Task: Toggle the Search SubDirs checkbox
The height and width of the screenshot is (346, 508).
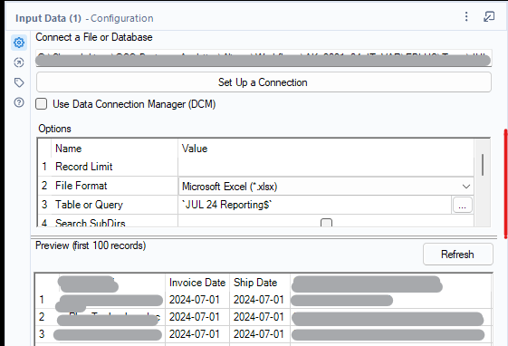Action: (326, 223)
